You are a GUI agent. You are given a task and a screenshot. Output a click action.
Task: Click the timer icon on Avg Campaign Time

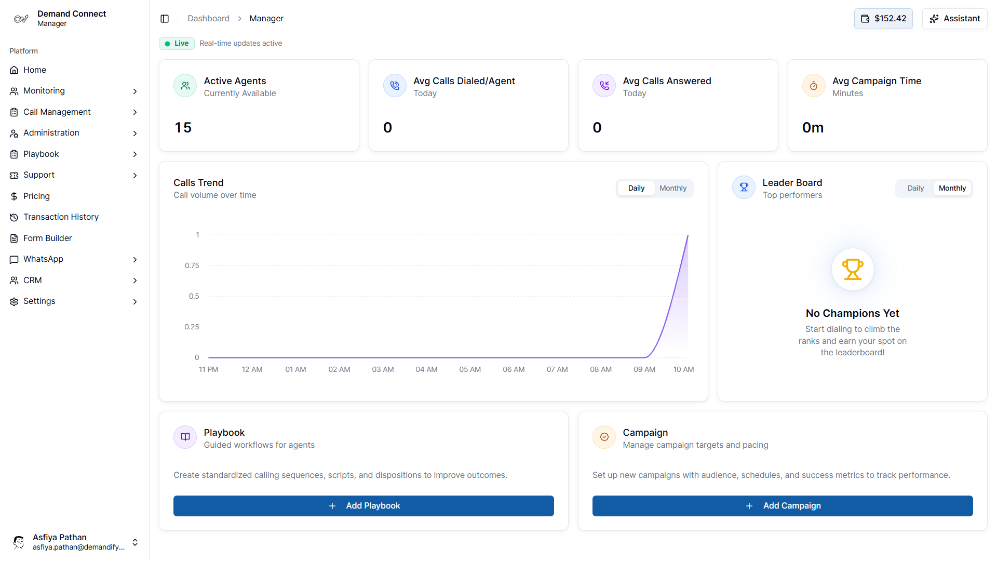814,85
